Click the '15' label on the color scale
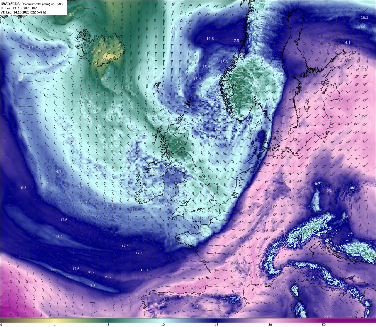 [216, 325]
